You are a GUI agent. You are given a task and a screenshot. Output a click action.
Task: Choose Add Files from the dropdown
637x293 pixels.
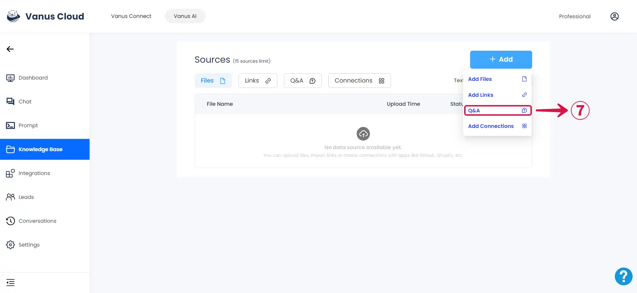(x=497, y=79)
